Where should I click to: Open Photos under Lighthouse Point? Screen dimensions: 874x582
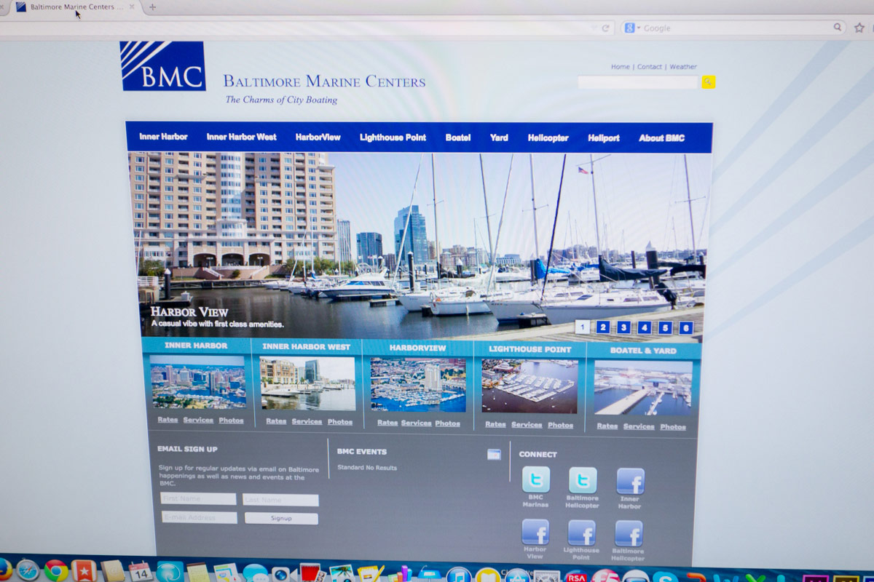560,425
